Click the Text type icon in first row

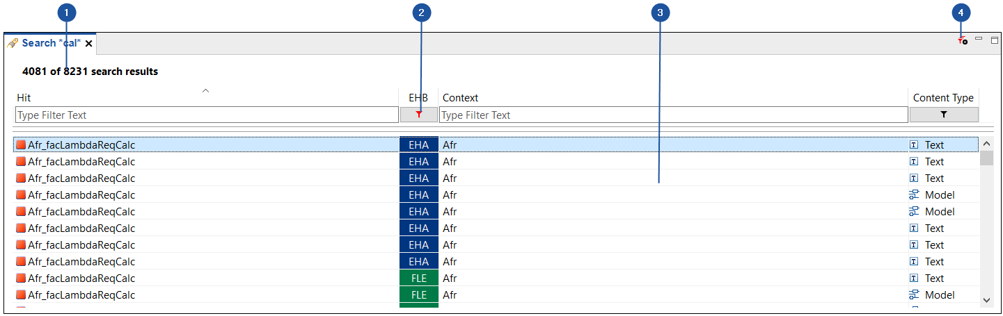[x=914, y=145]
